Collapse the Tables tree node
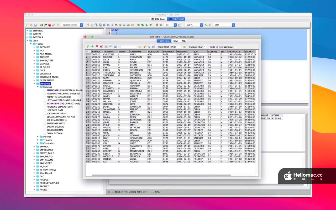 click(x=31, y=44)
